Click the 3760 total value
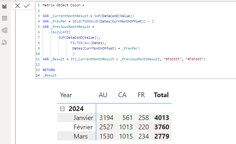The height and width of the screenshot is (144, 236). pyautogui.click(x=162, y=127)
